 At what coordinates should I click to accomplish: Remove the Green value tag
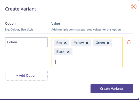108,43
